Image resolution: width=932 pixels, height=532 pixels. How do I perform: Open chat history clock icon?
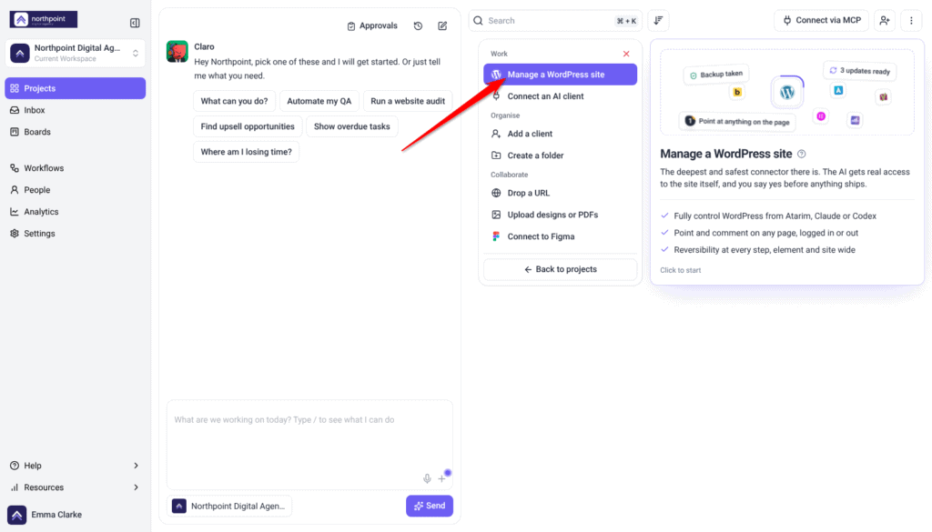(419, 26)
